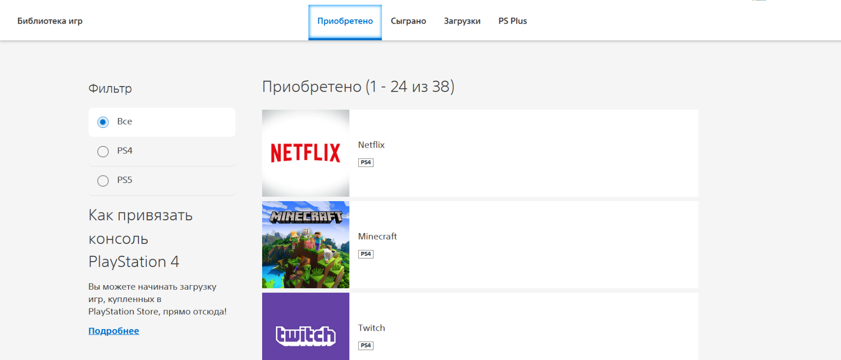The width and height of the screenshot is (841, 360).
Task: Filter the library by PS4
Action: click(103, 151)
